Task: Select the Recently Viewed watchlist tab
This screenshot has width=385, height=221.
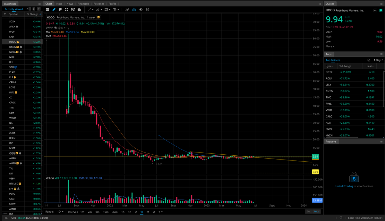Action: point(14,9)
